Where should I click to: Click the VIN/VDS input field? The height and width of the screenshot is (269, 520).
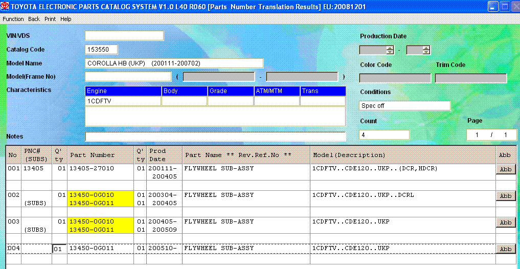(x=124, y=35)
